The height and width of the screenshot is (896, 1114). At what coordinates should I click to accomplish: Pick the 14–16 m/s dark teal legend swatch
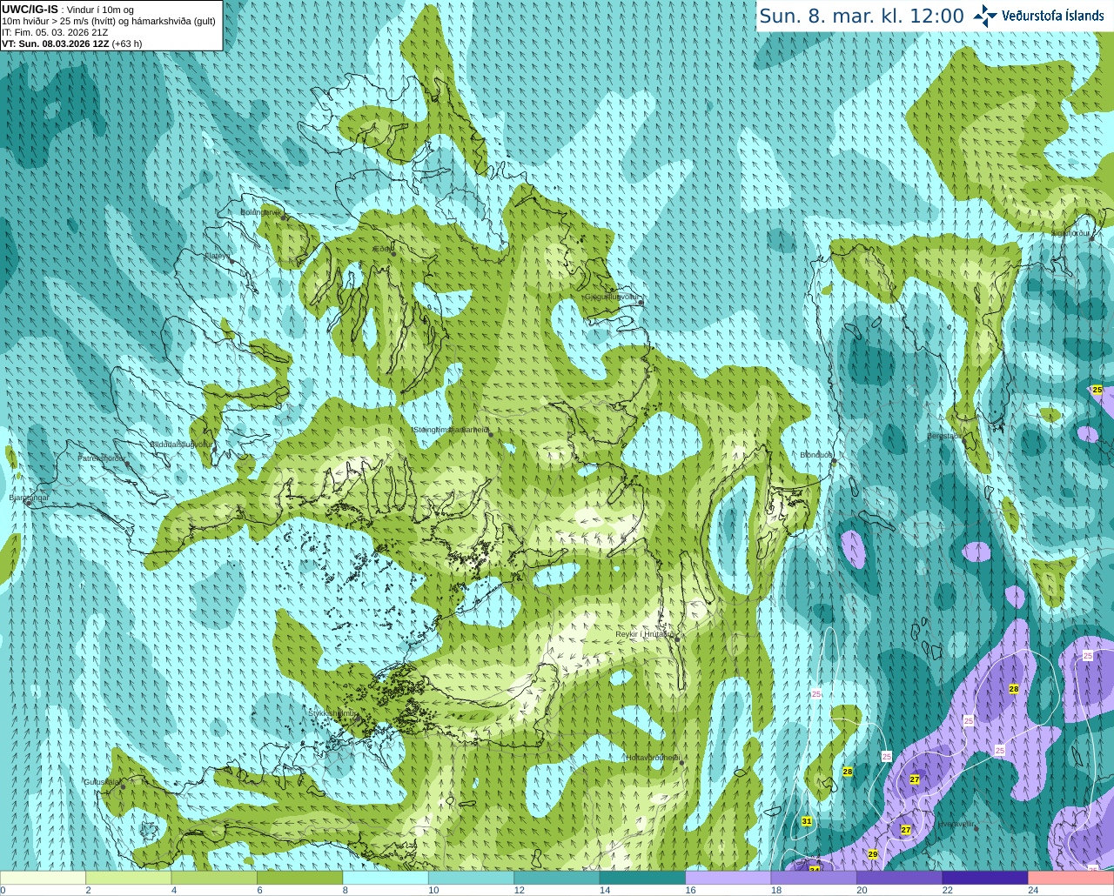(643, 877)
